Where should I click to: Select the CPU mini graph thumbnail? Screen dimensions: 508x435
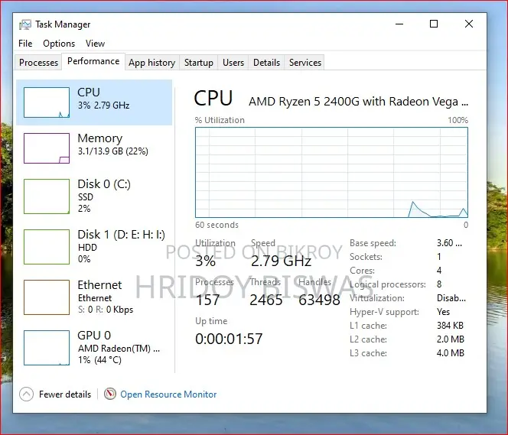click(47, 102)
